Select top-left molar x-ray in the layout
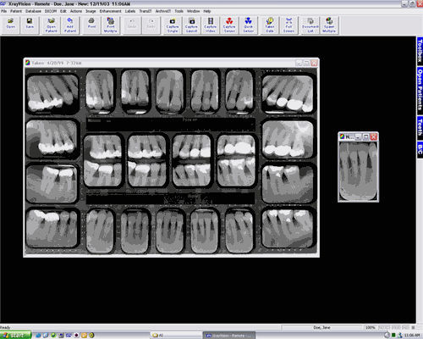Viewport: 423px width, 339px height. click(52, 93)
